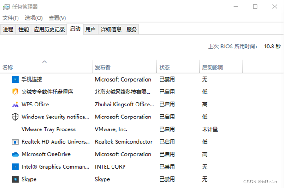Switch to the 应用历史记录 tab
The image size is (284, 188).
click(x=49, y=29)
